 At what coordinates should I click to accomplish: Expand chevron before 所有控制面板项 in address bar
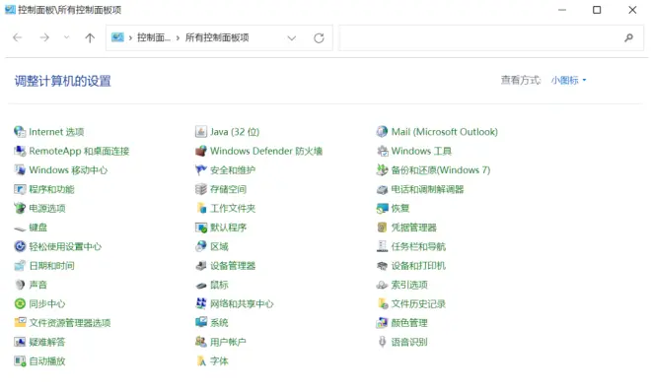coord(179,38)
